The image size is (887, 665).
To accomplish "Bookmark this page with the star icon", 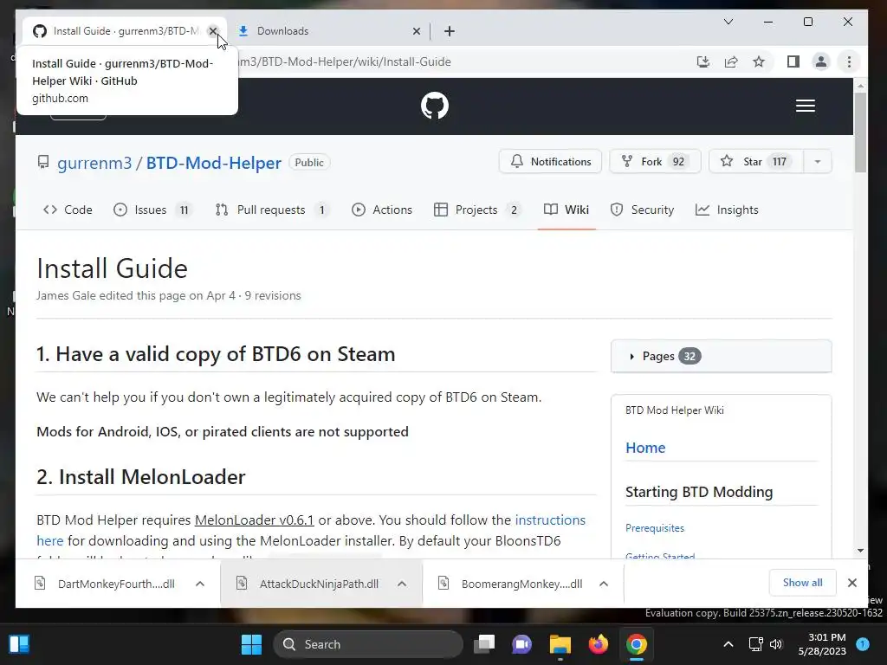I will 759,61.
